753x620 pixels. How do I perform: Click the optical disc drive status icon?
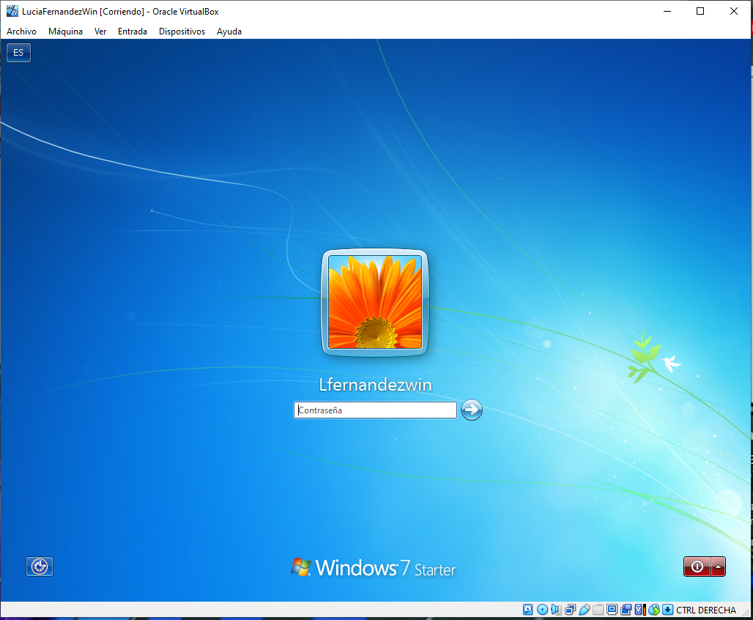pos(542,610)
